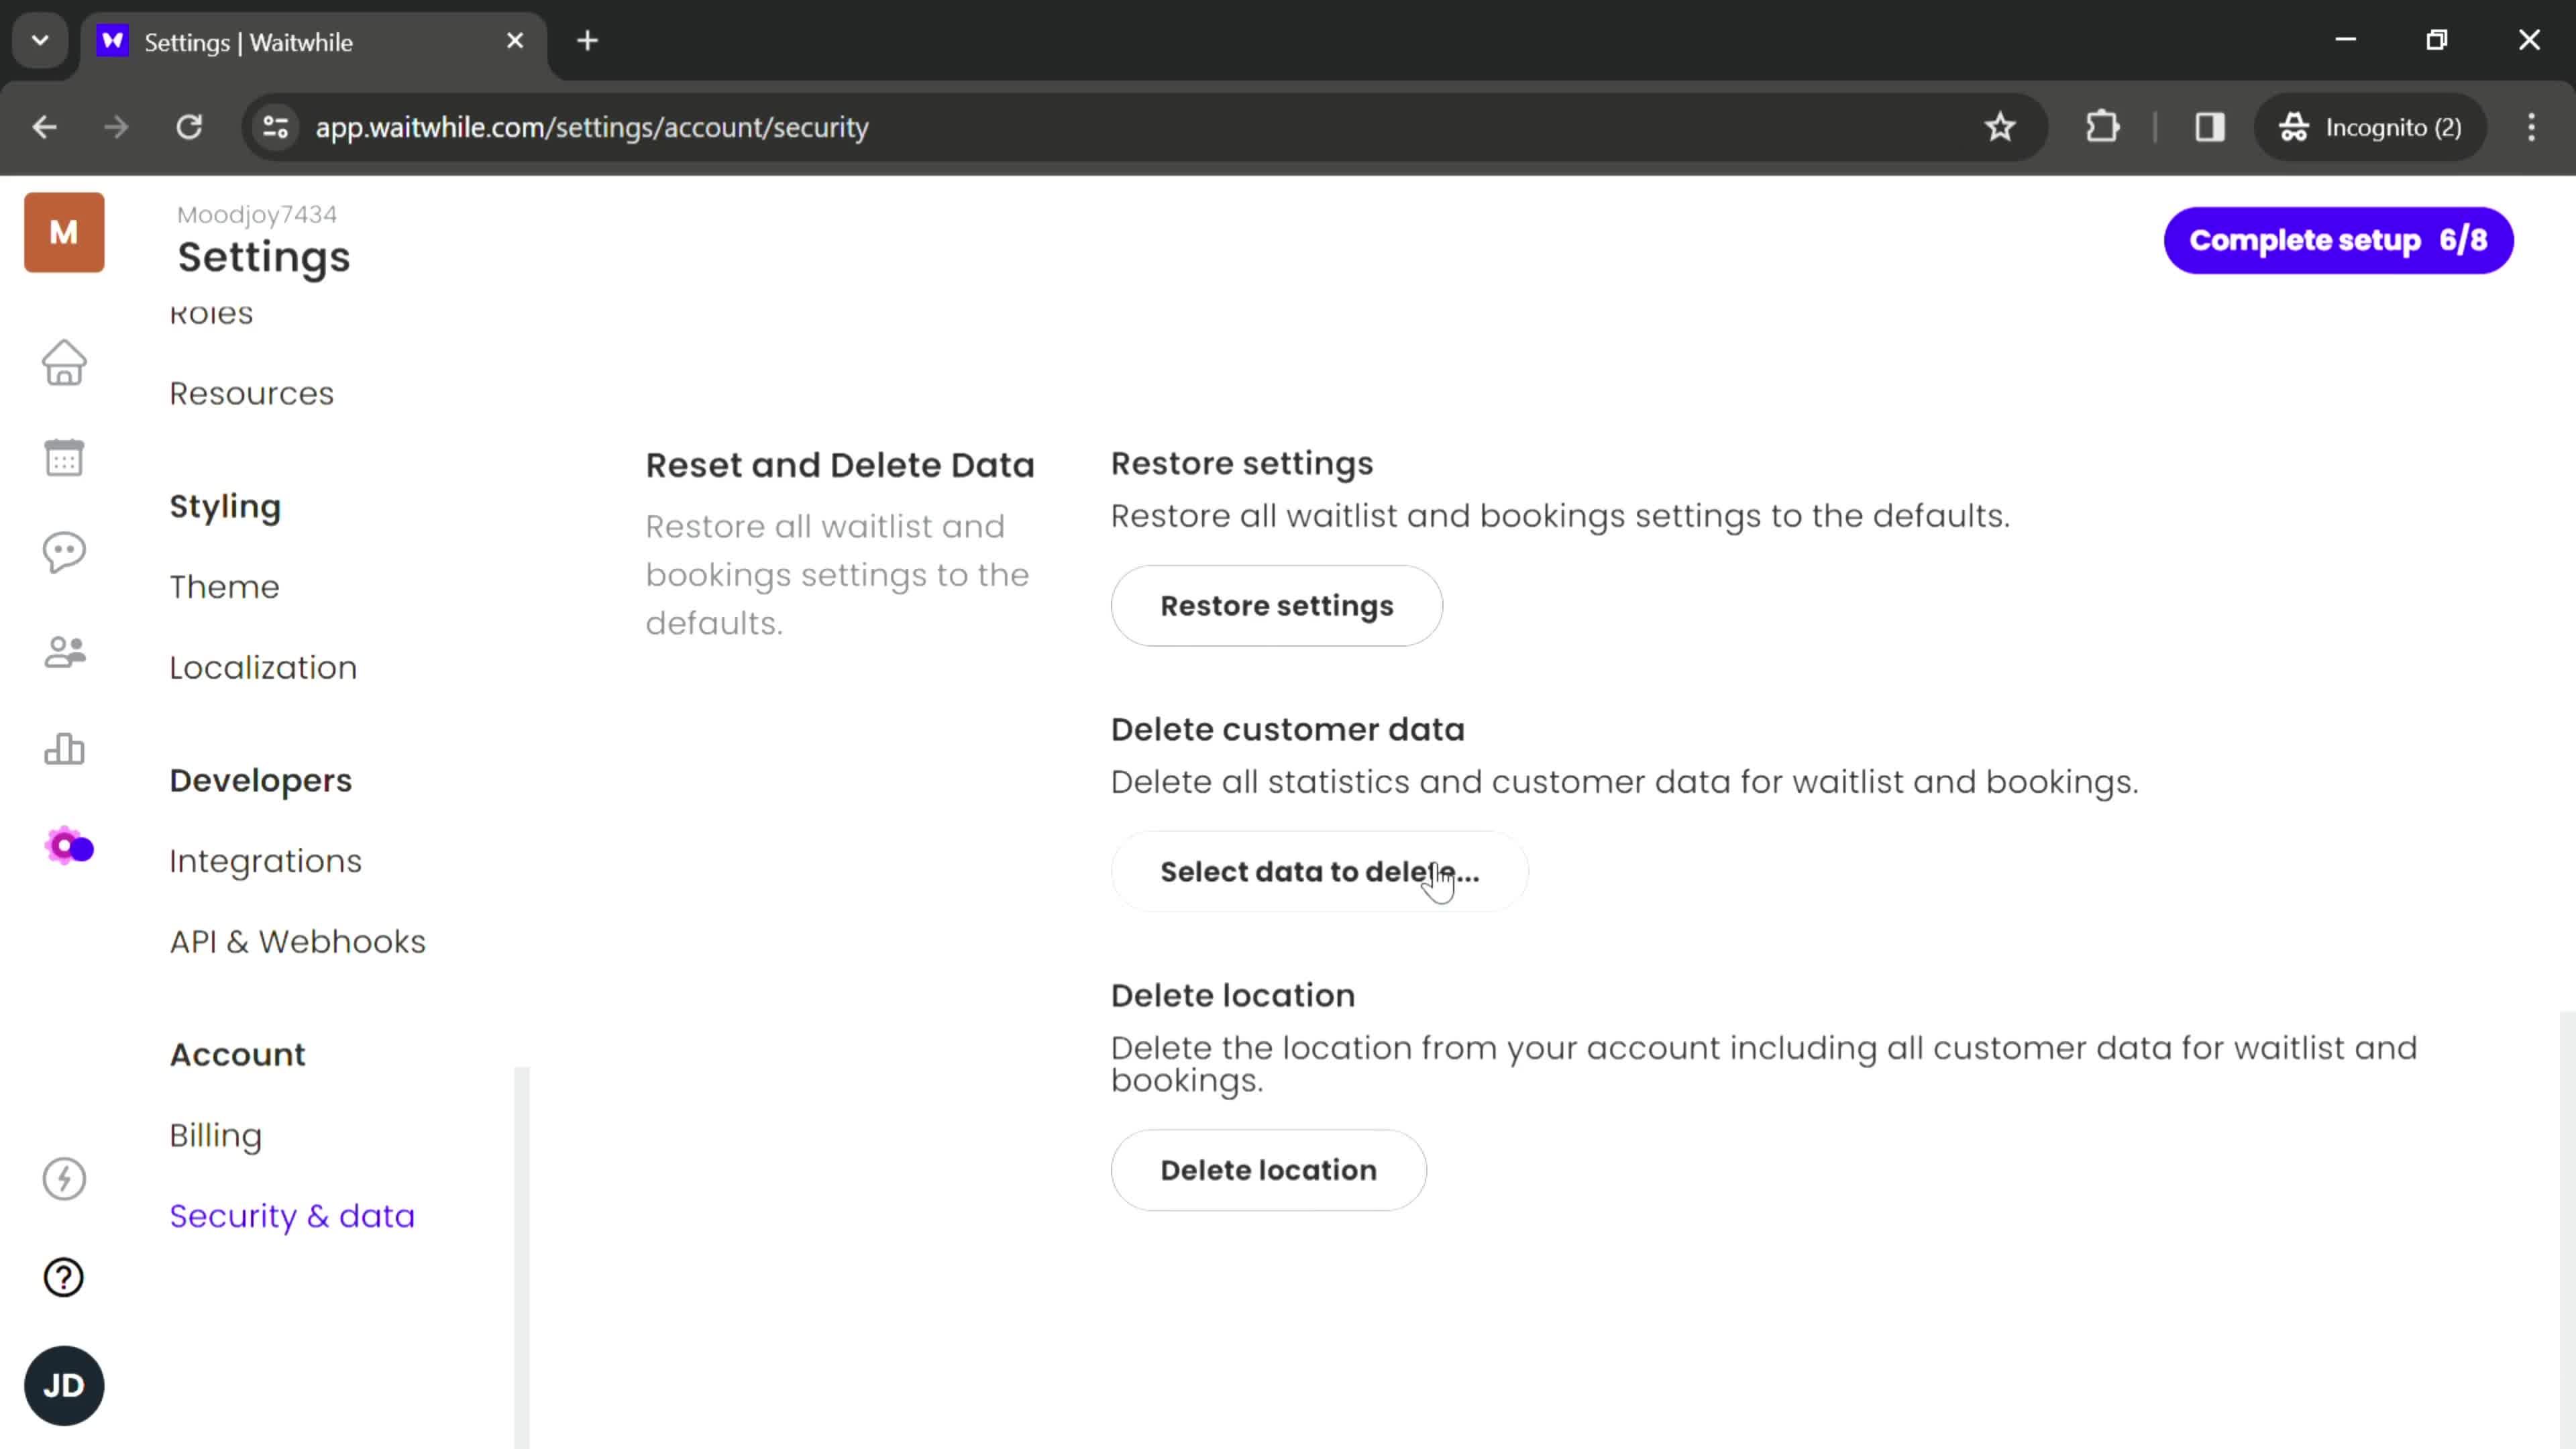Open the analytics bar chart icon
This screenshot has height=1449, width=2576.
point(64,748)
